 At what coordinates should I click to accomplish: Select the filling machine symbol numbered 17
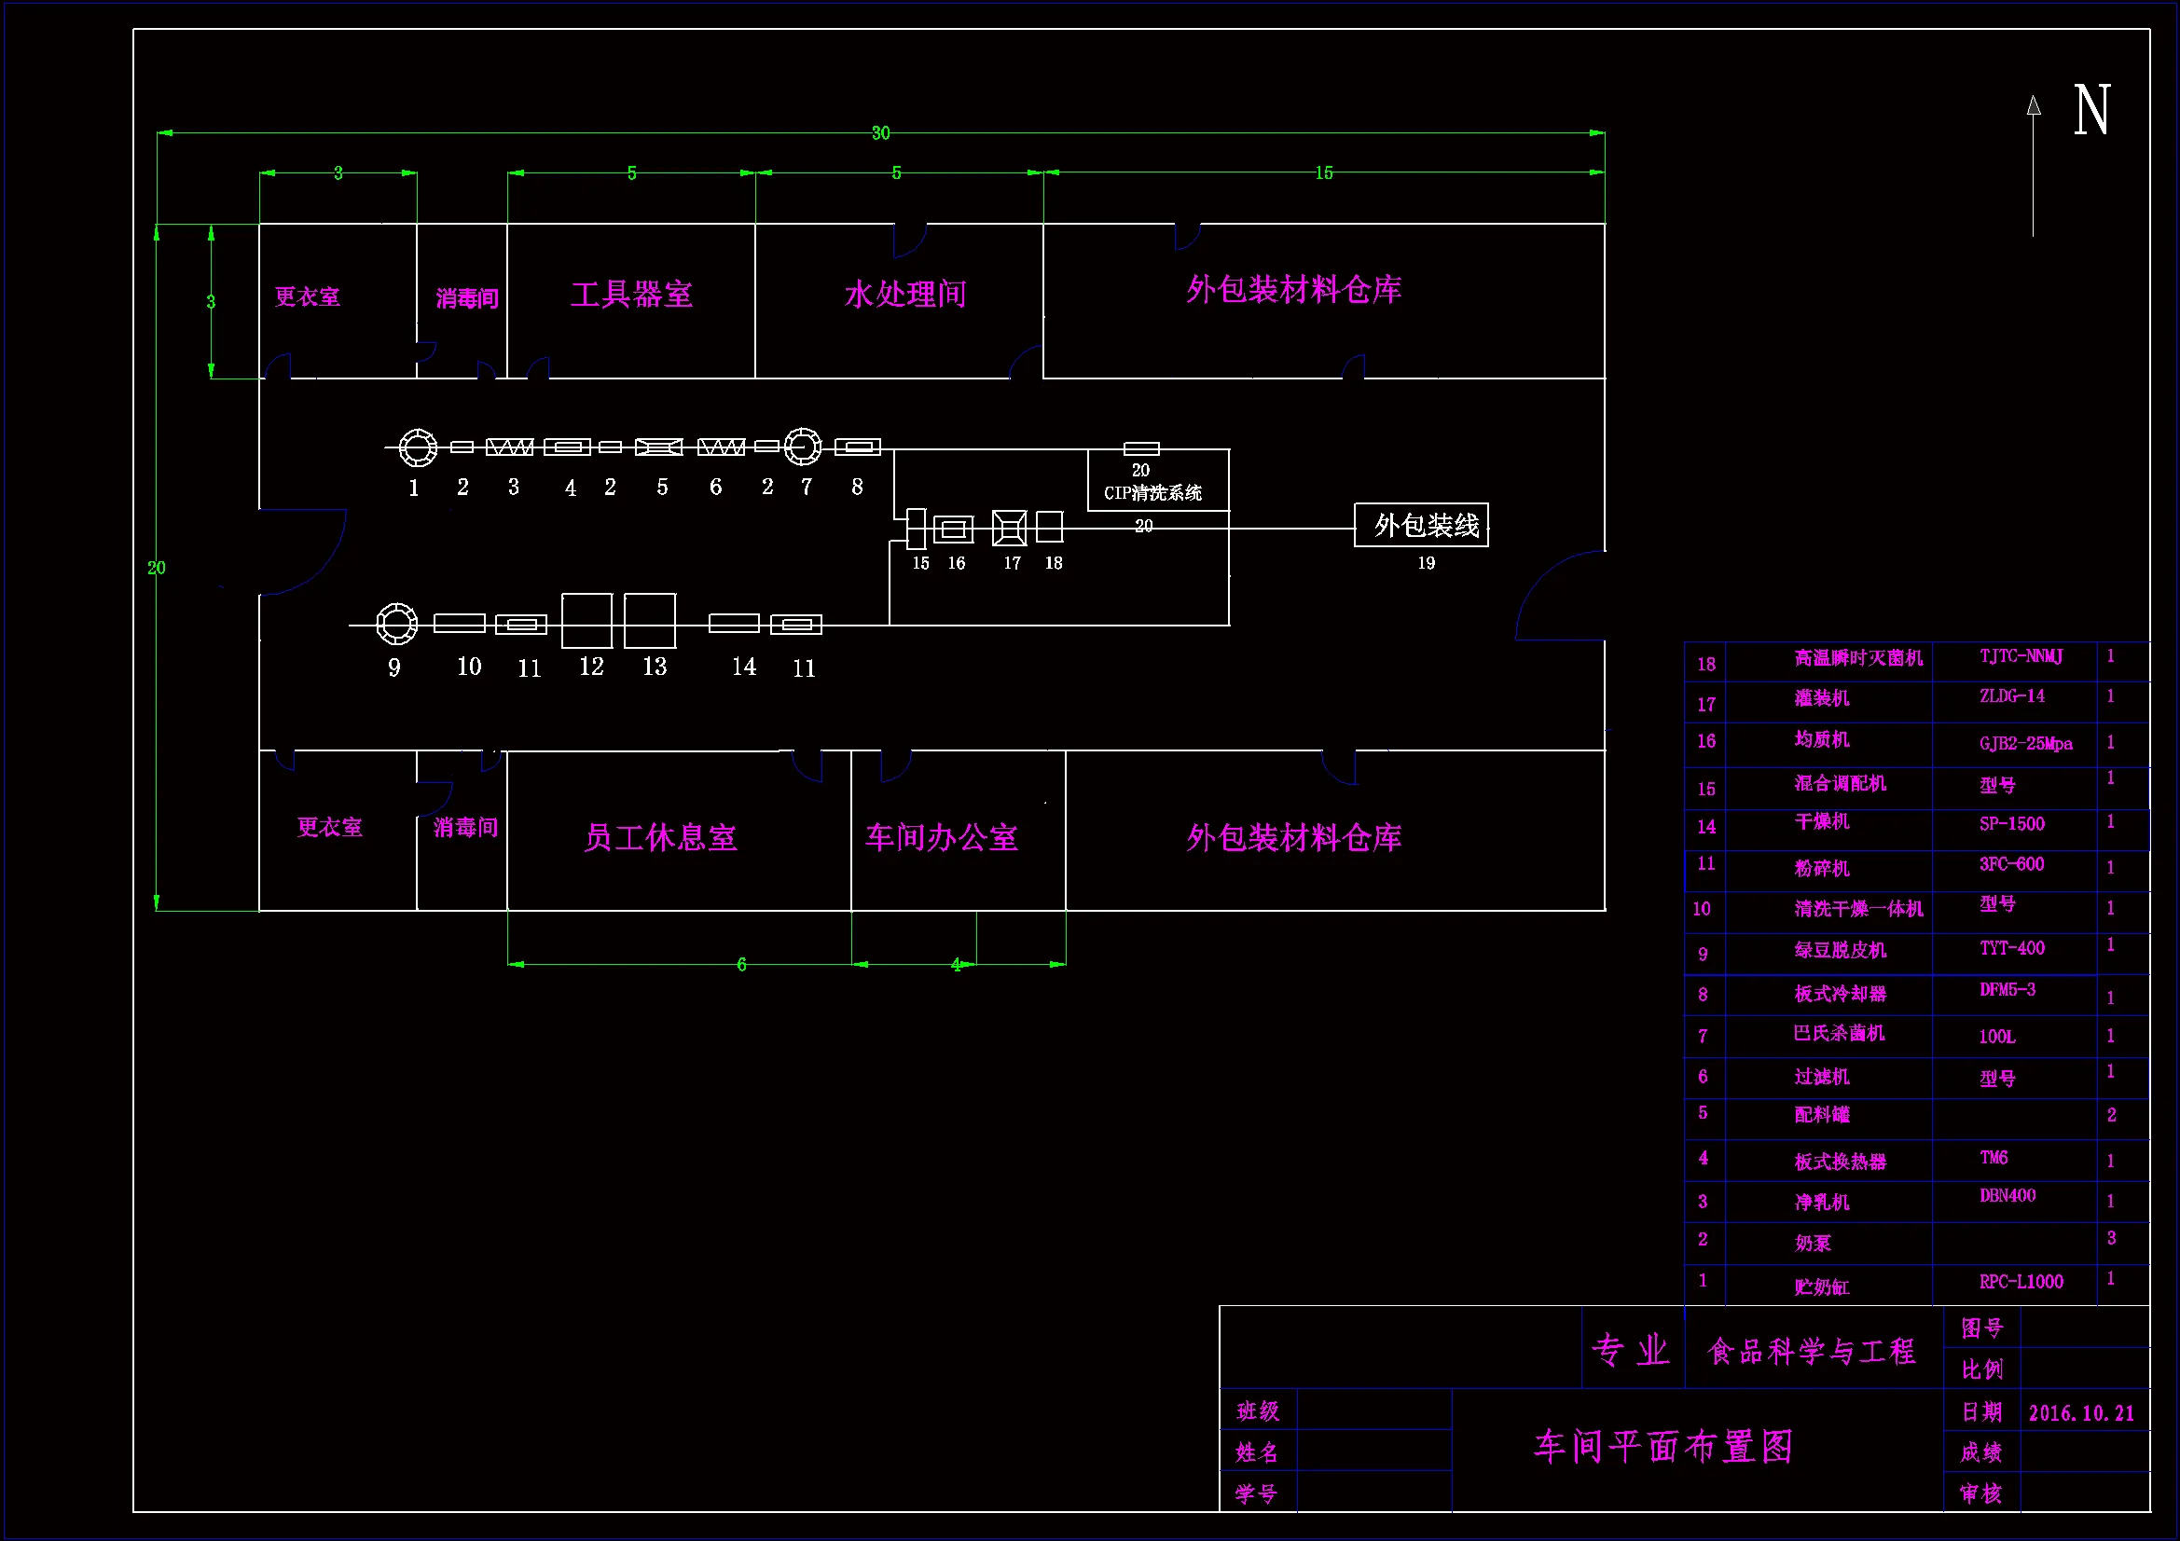pos(1008,528)
